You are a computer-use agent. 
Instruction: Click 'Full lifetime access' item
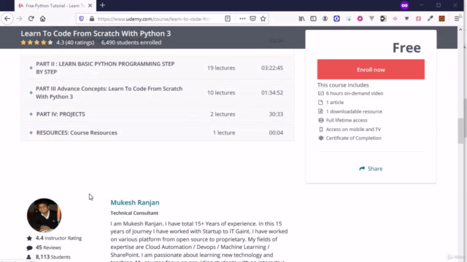(x=347, y=120)
